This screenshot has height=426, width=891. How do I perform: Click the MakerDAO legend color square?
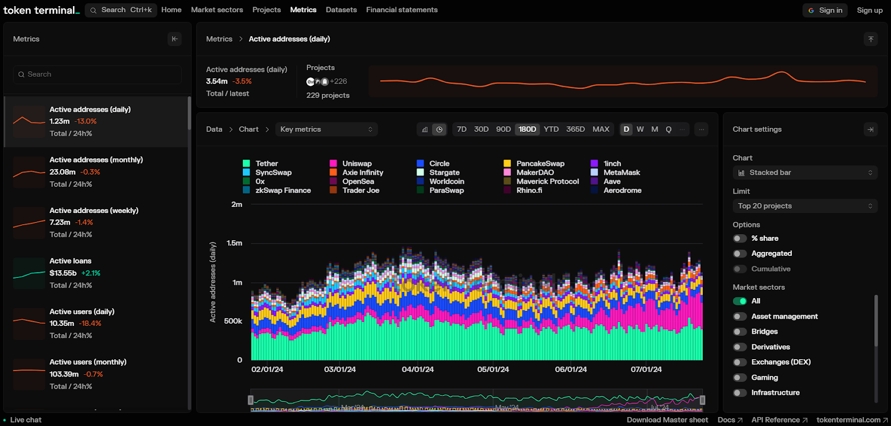click(x=507, y=172)
